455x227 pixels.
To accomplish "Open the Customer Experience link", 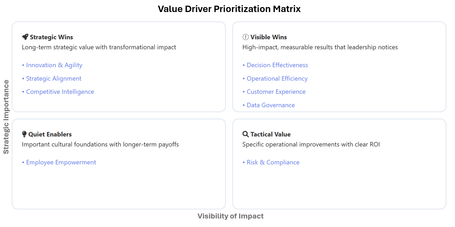I will (x=274, y=92).
